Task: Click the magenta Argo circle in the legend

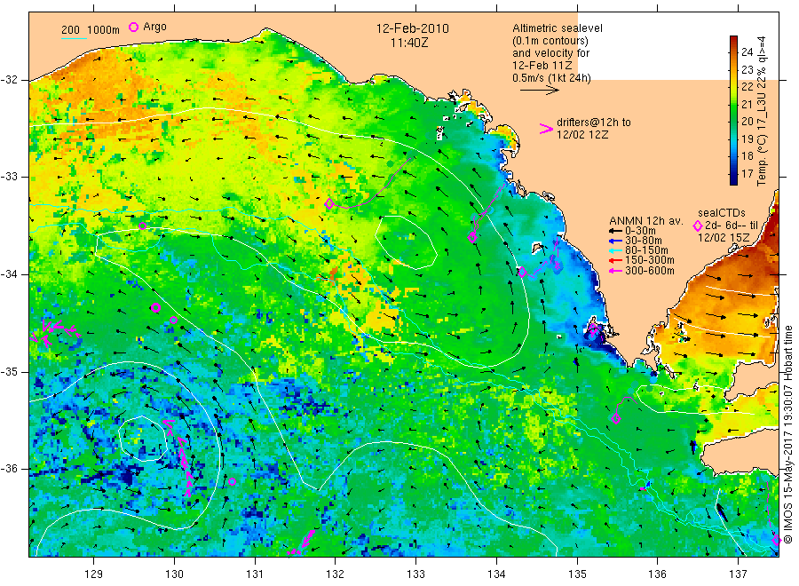Action: click(133, 27)
